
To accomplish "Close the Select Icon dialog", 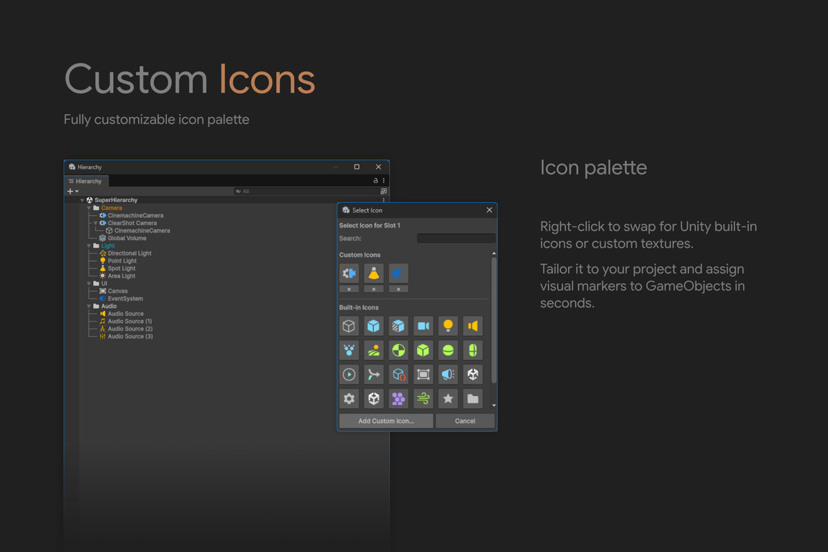I will [x=489, y=210].
